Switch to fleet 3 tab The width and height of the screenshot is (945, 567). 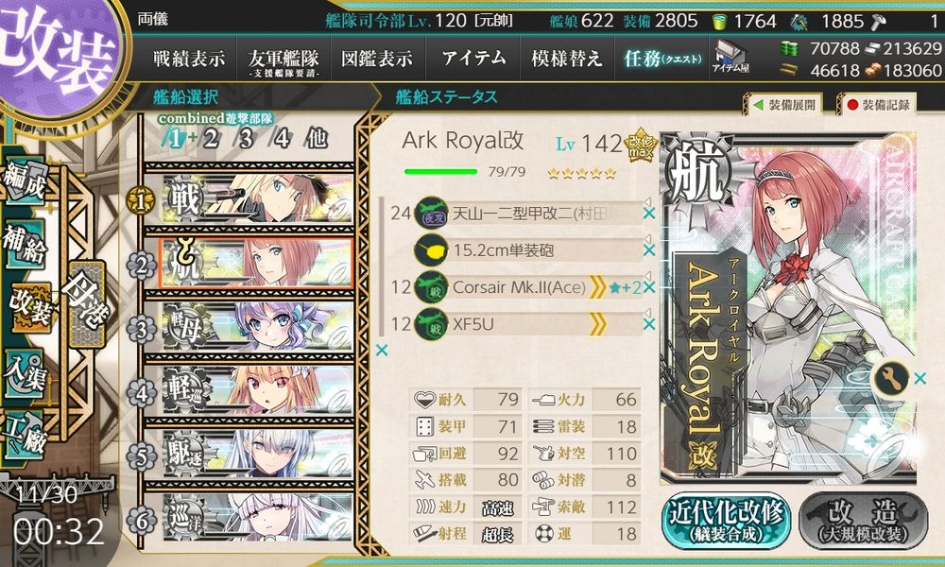[245, 139]
